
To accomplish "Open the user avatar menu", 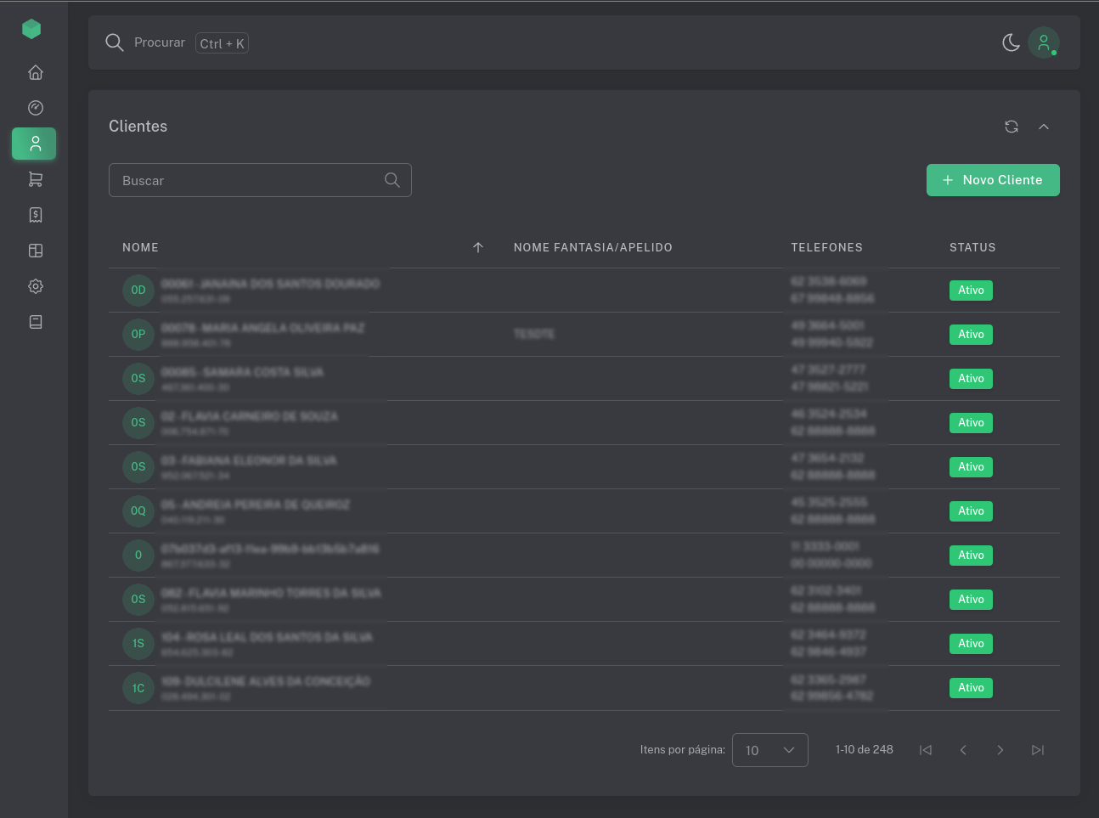I will click(1043, 42).
